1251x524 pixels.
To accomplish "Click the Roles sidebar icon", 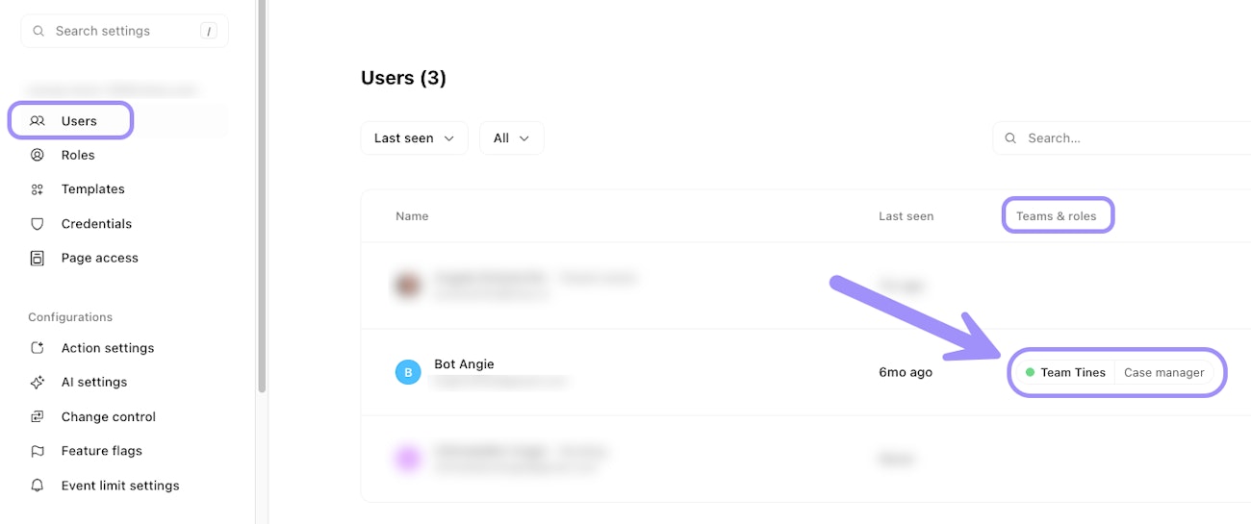I will coord(38,155).
